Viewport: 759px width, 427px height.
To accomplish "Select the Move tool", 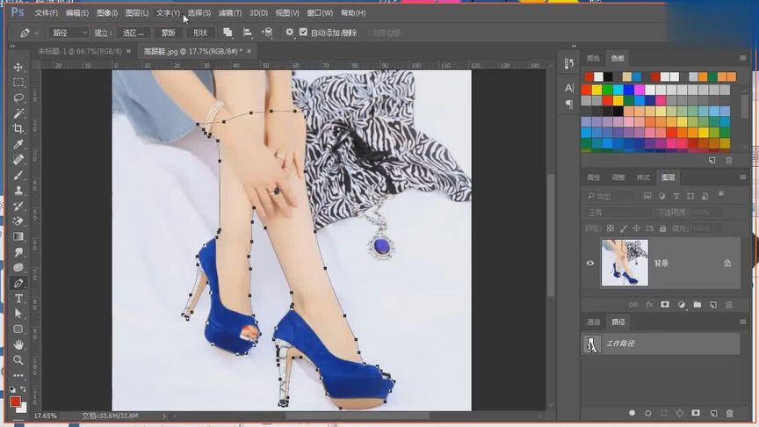I will pos(18,68).
